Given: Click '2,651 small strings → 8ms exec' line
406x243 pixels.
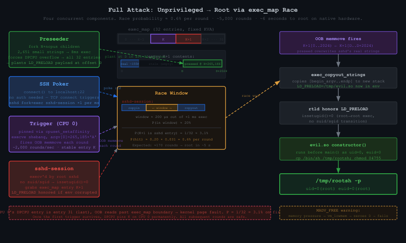Looking at the screenshot, I should click(x=54, y=52).
